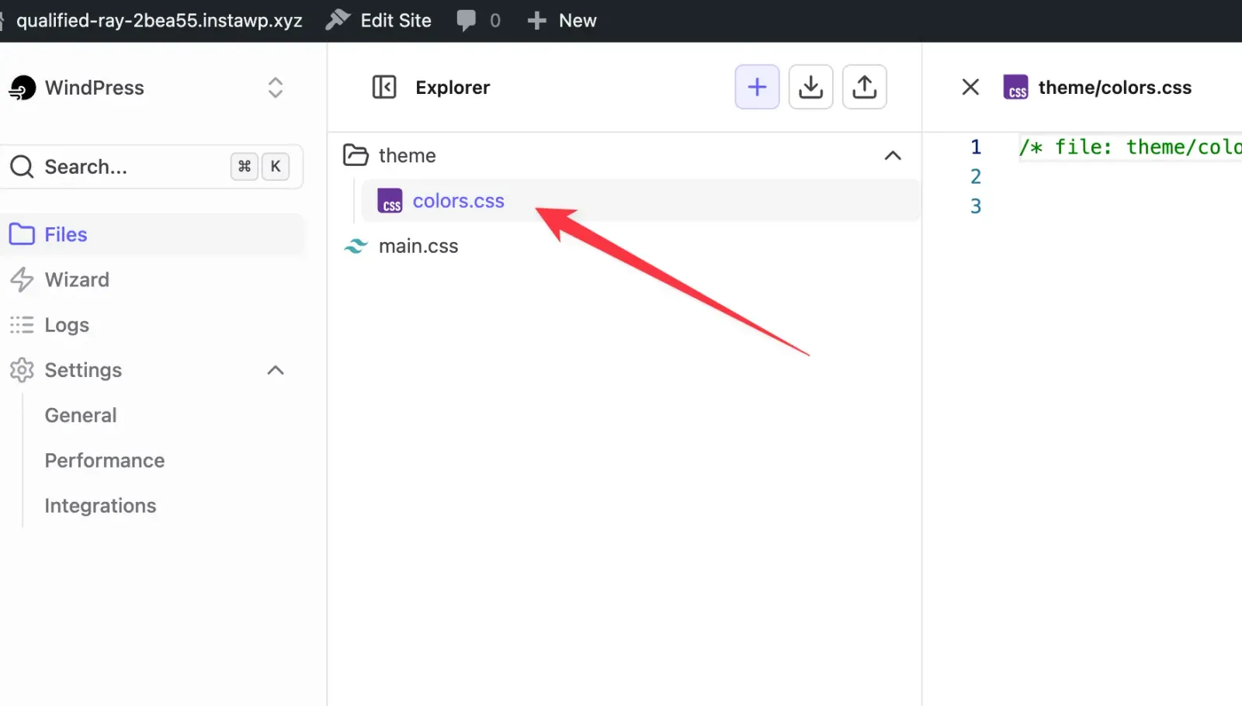
Task: Select the colors.css file
Action: pyautogui.click(x=458, y=200)
